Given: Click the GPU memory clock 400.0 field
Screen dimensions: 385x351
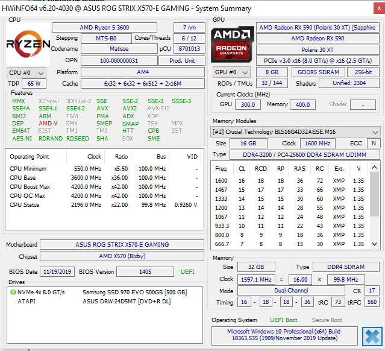Looking at the screenshot, I should click(302, 104).
